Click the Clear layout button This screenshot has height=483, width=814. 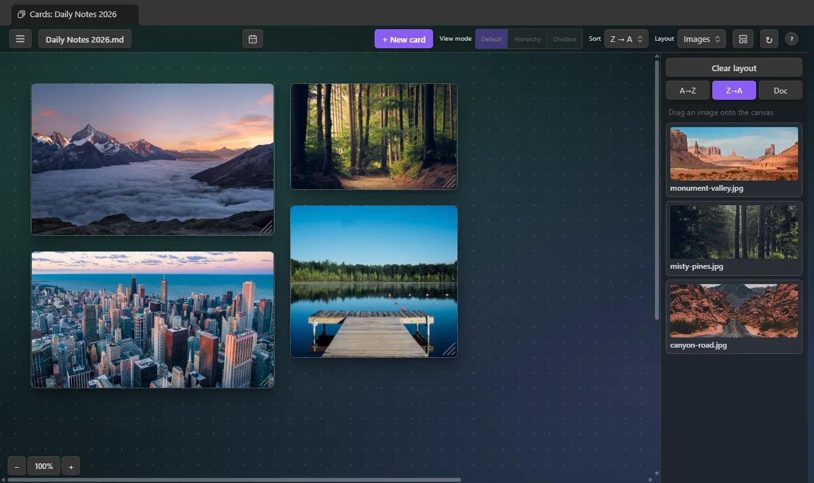coord(734,68)
